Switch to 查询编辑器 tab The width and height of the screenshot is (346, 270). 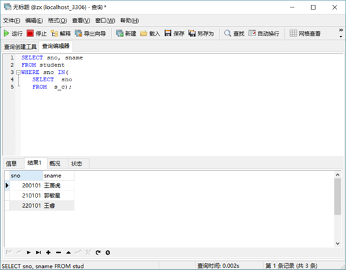click(x=56, y=46)
